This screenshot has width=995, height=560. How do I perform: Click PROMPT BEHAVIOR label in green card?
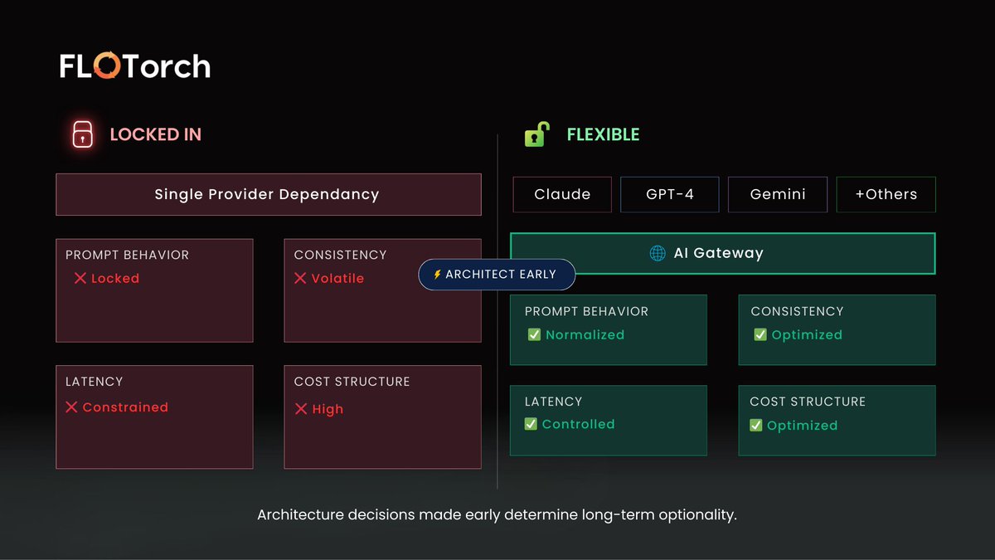[586, 311]
